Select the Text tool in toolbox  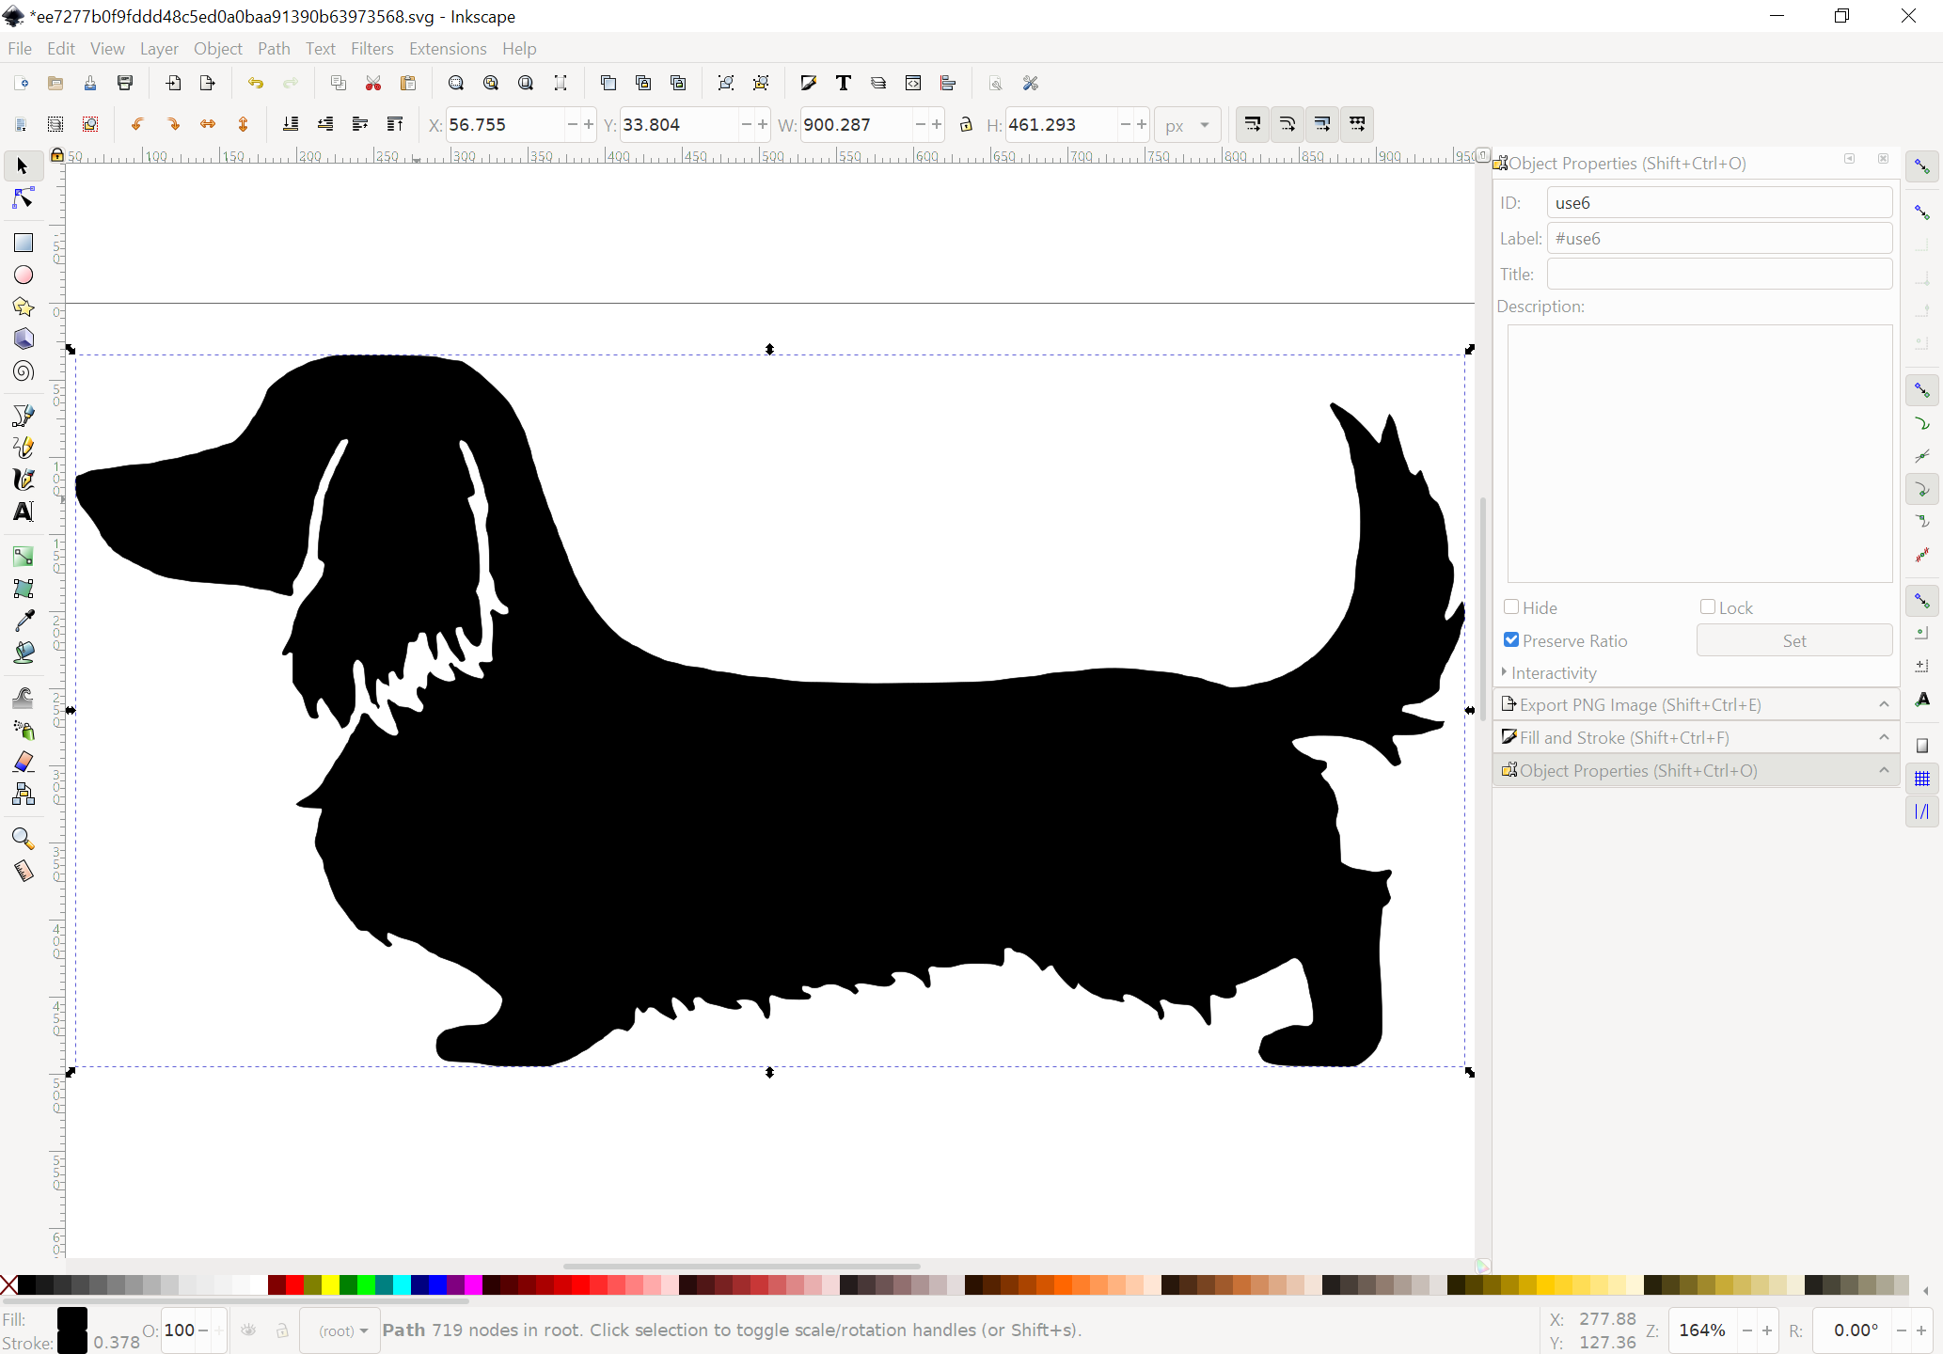[24, 512]
